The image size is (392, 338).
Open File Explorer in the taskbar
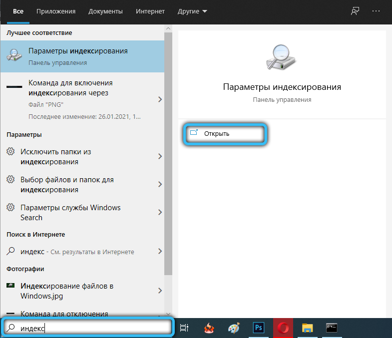(x=307, y=328)
